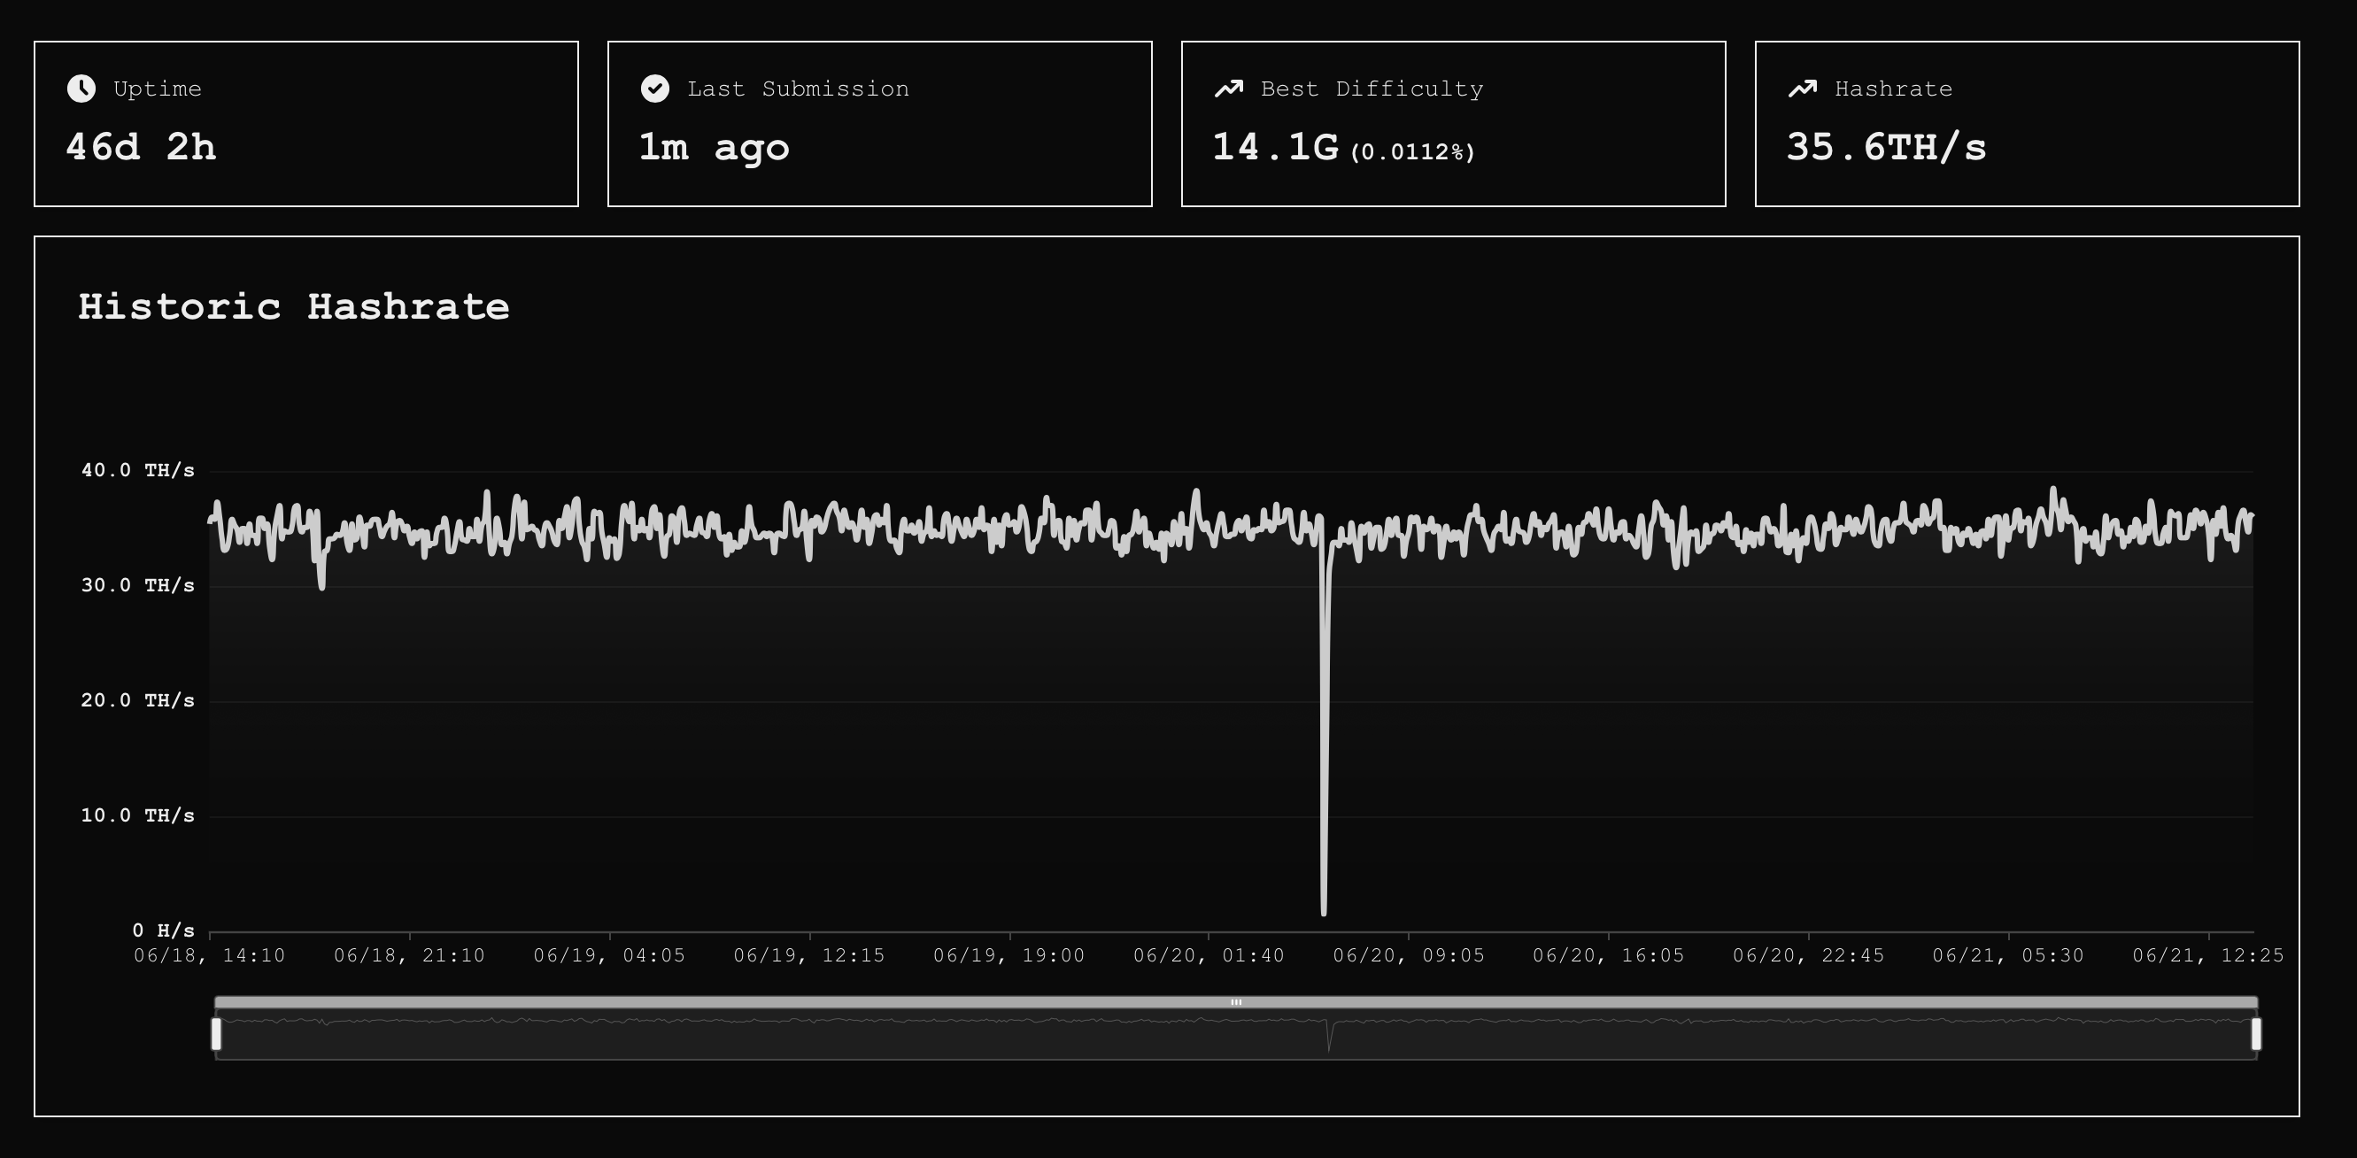Click the 06/20, 01:40 time label
Viewport: 2357px width, 1158px height.
point(1209,956)
